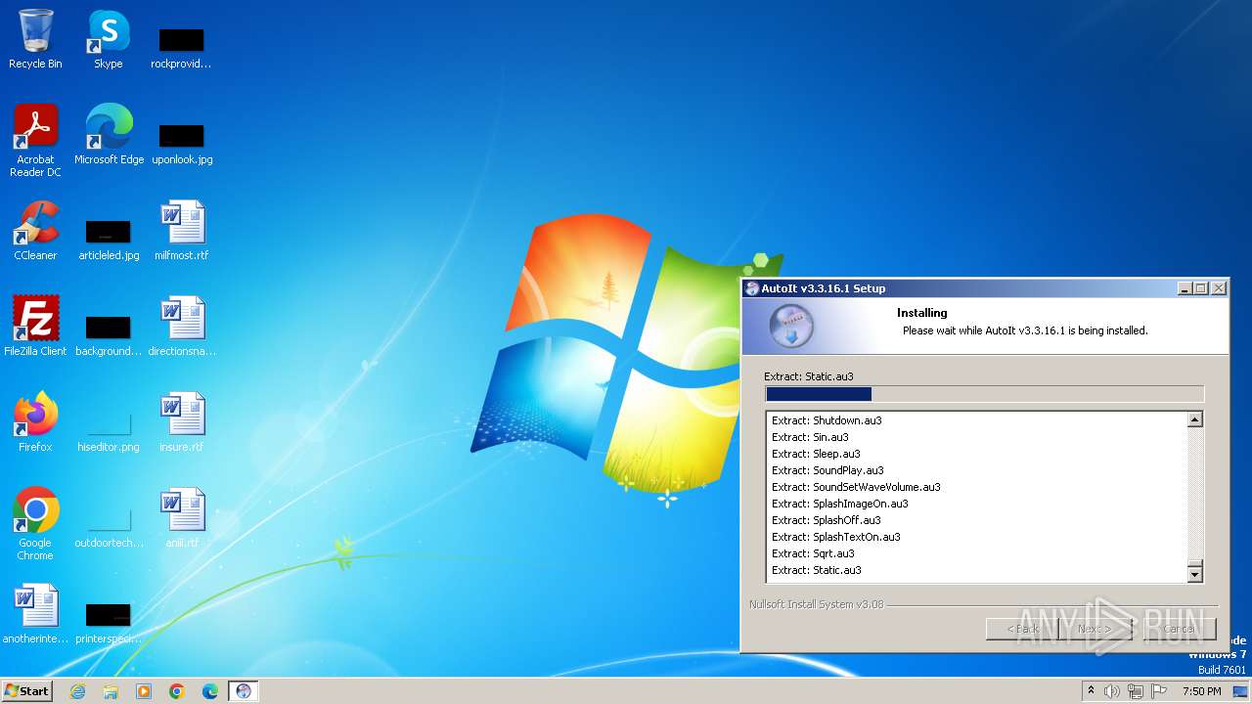Click the Start button
Viewport: 1252px width, 704px height.
tap(26, 690)
